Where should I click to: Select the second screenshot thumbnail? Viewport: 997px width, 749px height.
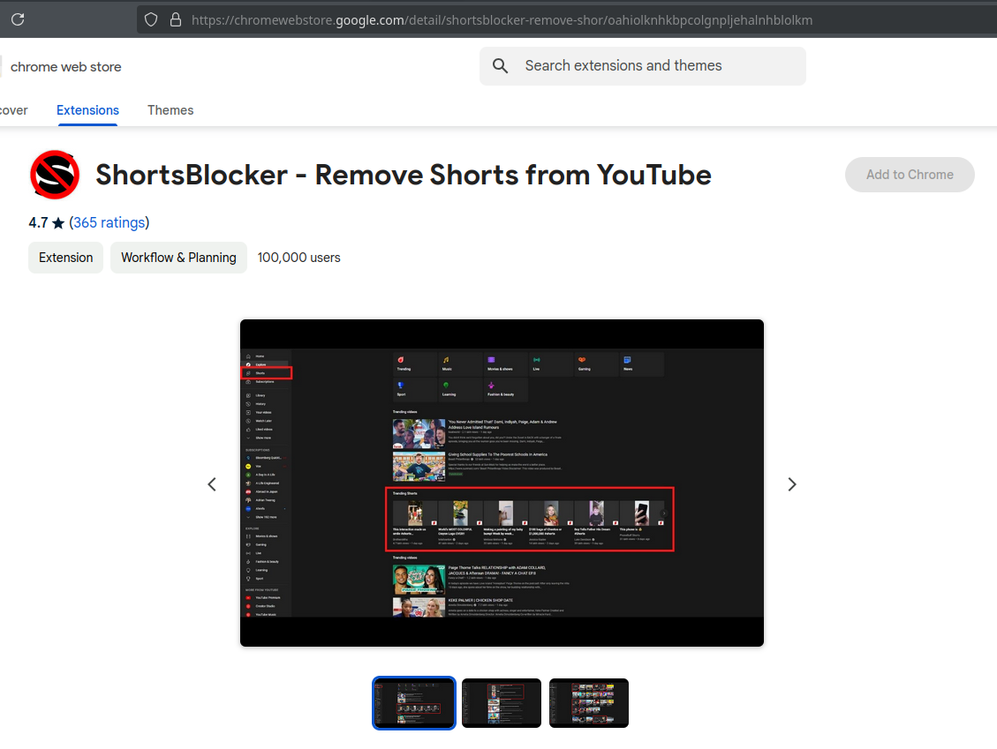pos(501,703)
